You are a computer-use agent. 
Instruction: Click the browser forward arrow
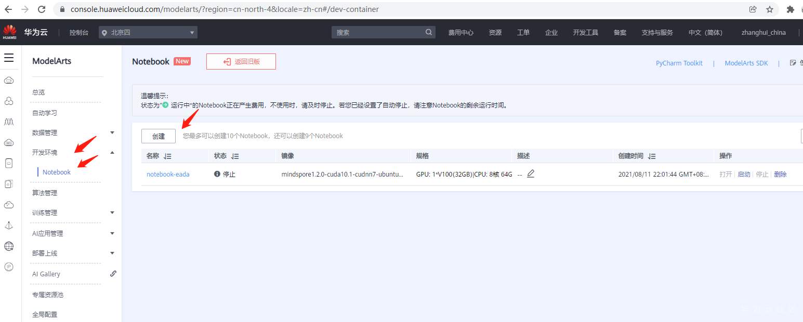24,9
